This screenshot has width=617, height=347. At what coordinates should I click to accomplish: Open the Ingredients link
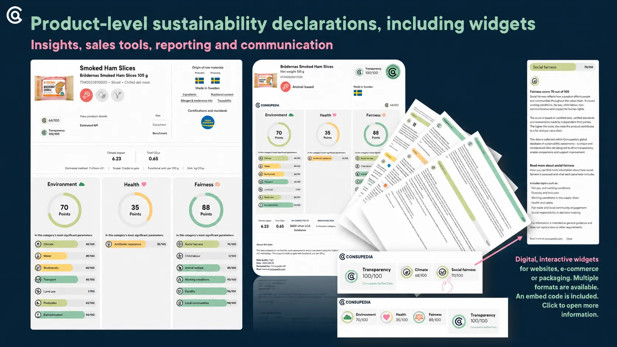point(189,95)
